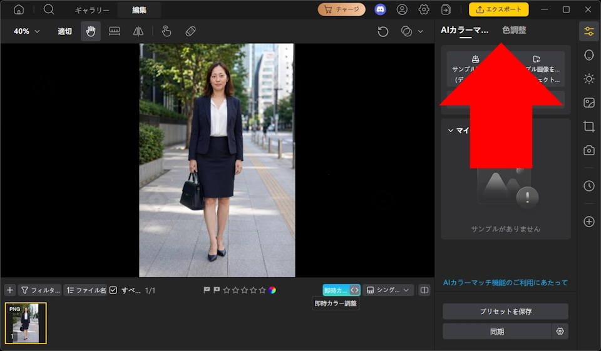Image resolution: width=601 pixels, height=351 pixels.
Task: Click the overlapping circles compare icon
Action: tap(406, 31)
